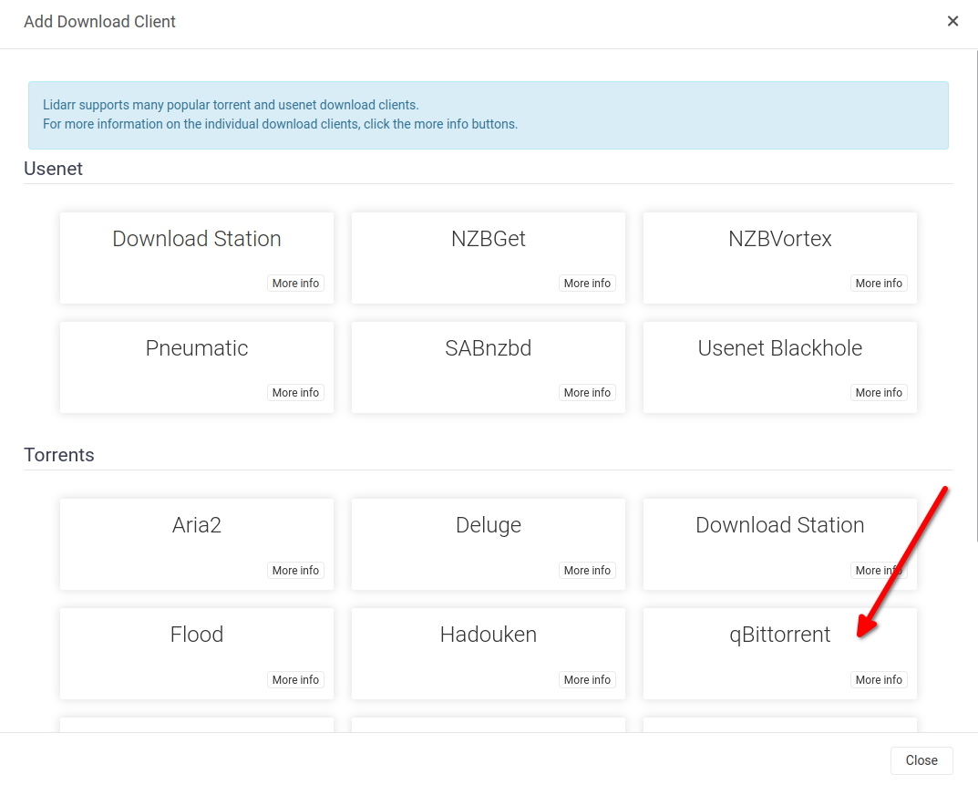978x785 pixels.
Task: Click the "For more information on the individual" line
Action: click(280, 124)
